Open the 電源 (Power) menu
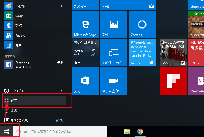204x137 pixels. pyautogui.click(x=35, y=110)
